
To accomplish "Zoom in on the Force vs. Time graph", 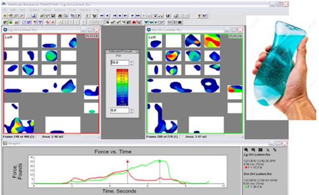I will [246, 150].
